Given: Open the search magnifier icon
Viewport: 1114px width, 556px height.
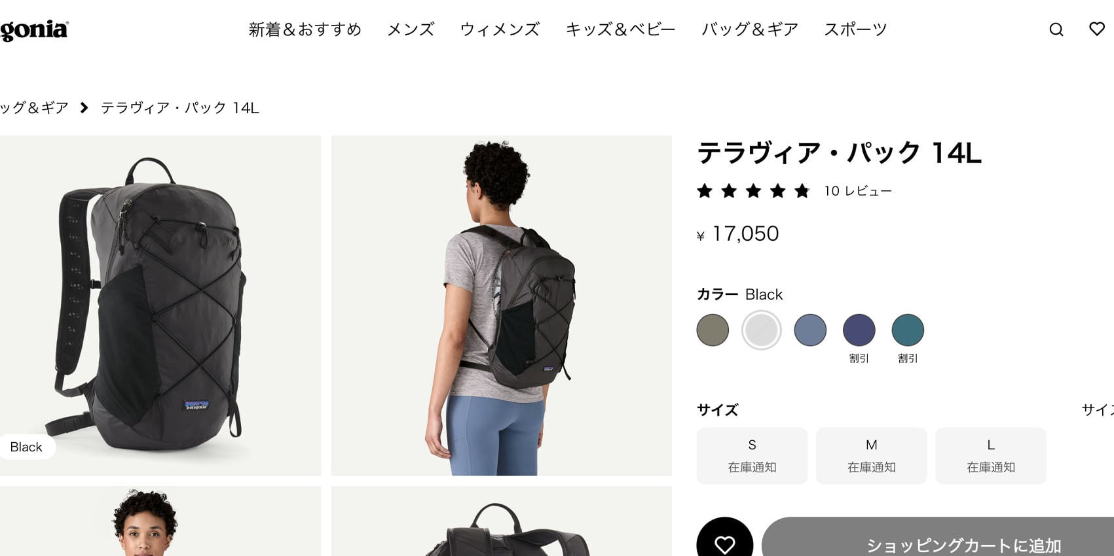Looking at the screenshot, I should tap(1056, 29).
